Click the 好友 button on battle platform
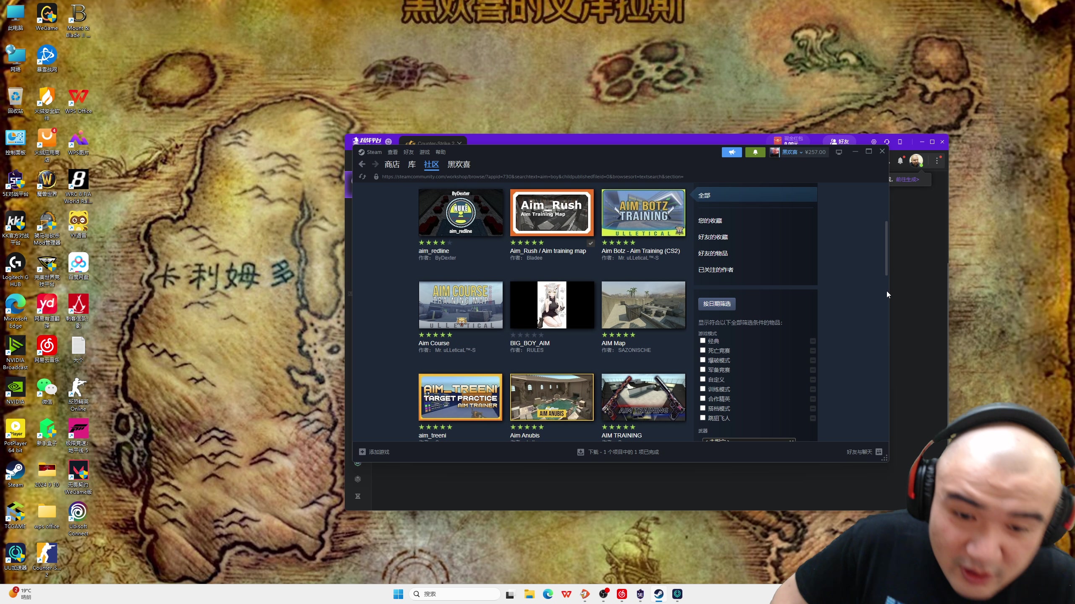Screen dimensions: 1075x604 coord(839,142)
